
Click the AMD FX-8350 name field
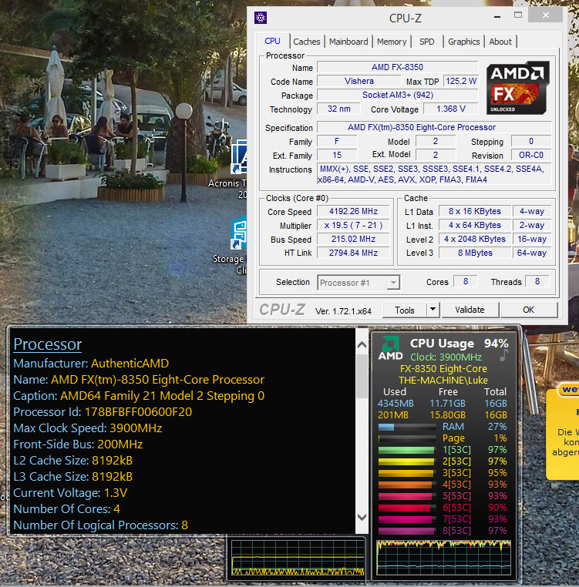click(398, 67)
